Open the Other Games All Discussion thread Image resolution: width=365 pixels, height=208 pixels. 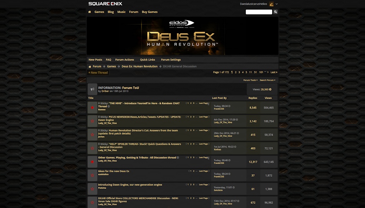pos(137,158)
